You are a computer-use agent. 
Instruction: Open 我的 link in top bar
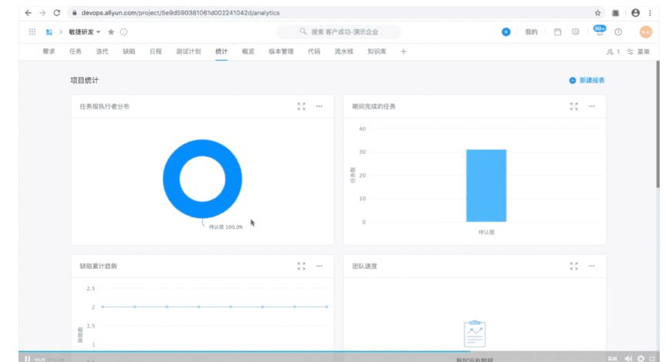click(531, 32)
